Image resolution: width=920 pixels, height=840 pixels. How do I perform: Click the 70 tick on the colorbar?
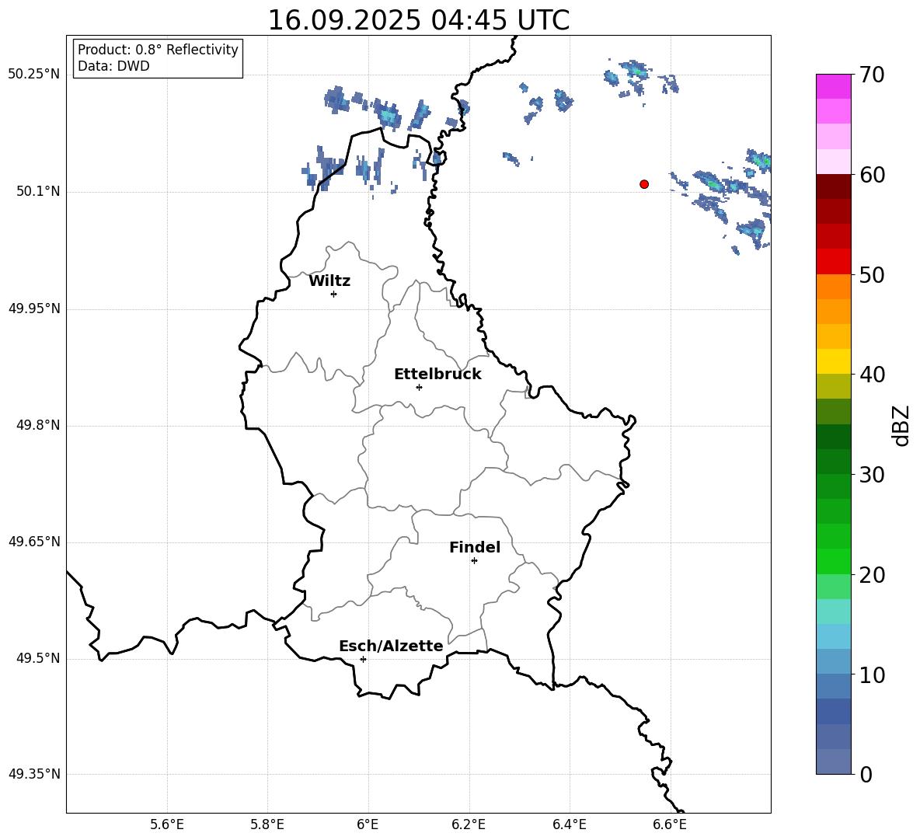point(872,75)
